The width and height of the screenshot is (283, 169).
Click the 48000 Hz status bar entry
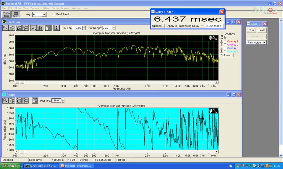pyautogui.click(x=59, y=160)
